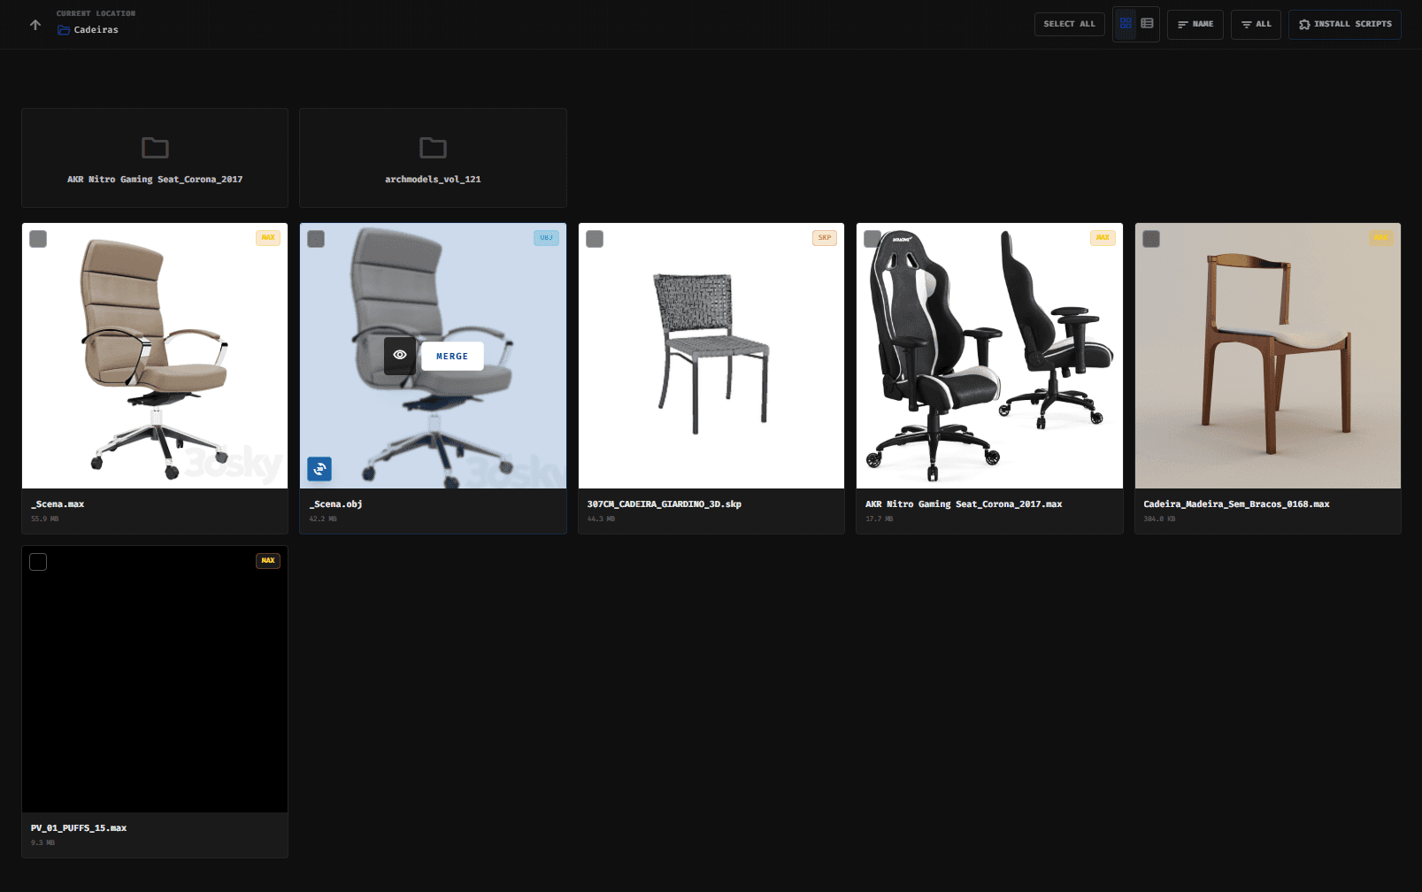Switch to grid view layout

pos(1126,24)
